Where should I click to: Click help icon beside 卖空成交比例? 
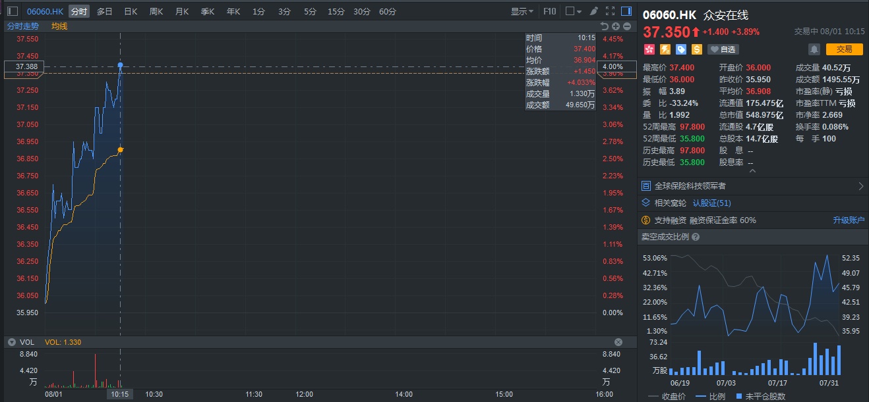coord(696,237)
